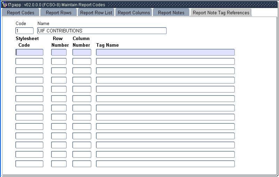This screenshot has height=177, width=279.
Task: Click the application icon in the title bar
Action: point(5,5)
